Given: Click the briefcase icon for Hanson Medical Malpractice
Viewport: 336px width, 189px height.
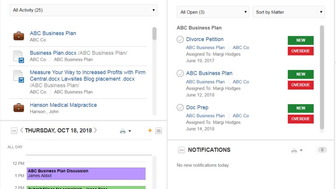Looking at the screenshot, I should (x=18, y=108).
